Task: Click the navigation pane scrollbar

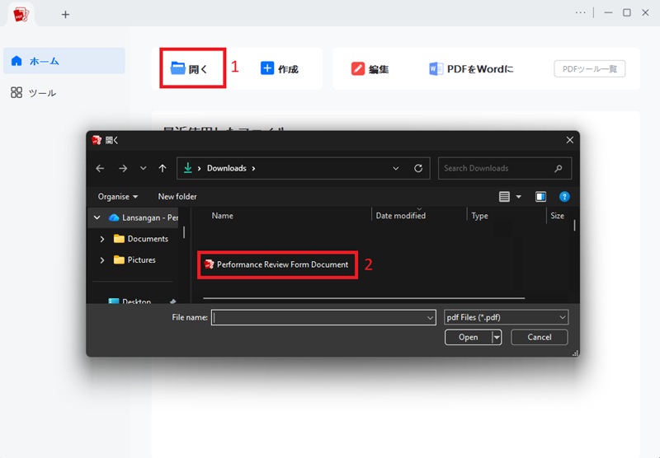Action: pyautogui.click(x=184, y=232)
